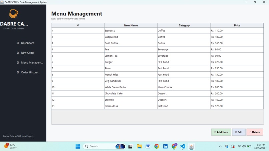Click lowercase fast food category cell
The image size is (269, 151).
(184, 106)
